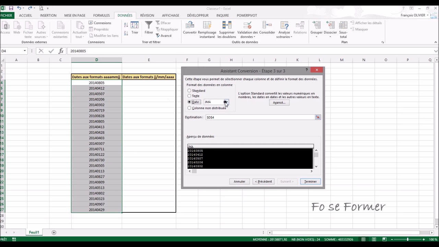This screenshot has height=247, width=439.
Task: Click the preview pane vertical scrollbar
Action: point(316,158)
